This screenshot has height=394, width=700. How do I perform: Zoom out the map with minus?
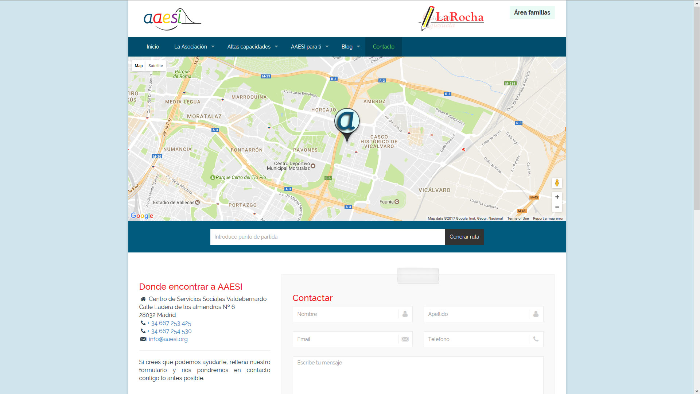click(557, 207)
